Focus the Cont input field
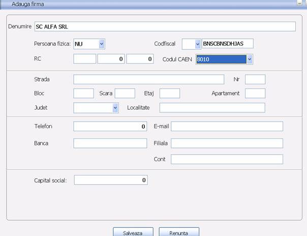 pyautogui.click(x=227, y=160)
